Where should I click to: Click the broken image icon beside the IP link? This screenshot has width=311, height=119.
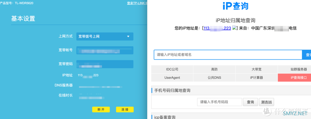(234, 28)
